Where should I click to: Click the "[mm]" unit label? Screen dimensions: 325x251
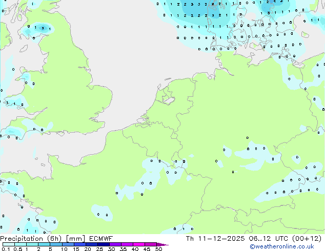click(75, 239)
